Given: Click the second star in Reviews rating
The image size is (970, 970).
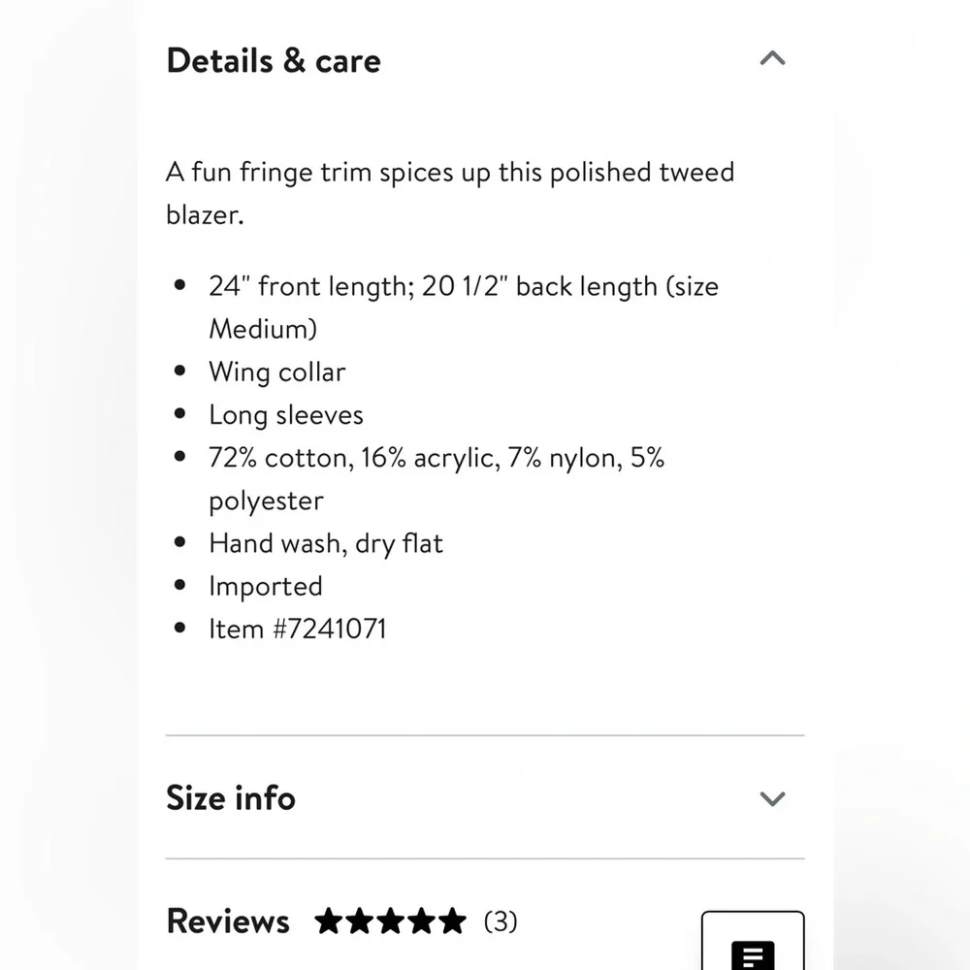Looking at the screenshot, I should pyautogui.click(x=360, y=921).
